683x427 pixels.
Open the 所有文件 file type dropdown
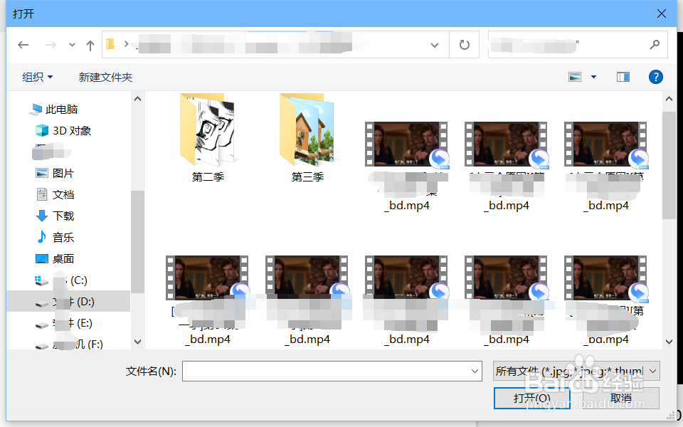pos(576,371)
